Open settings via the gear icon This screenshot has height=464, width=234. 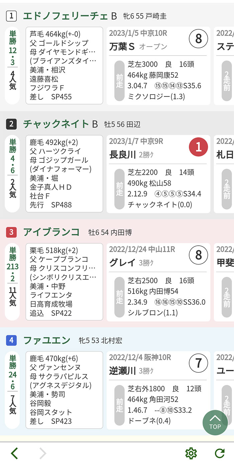point(191,453)
